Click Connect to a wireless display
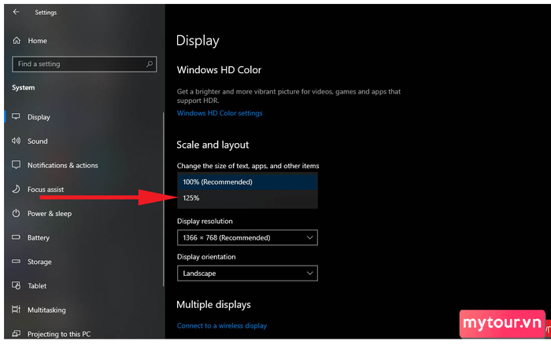This screenshot has height=345, width=551. (x=222, y=325)
